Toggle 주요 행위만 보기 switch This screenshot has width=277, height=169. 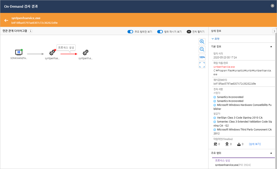click(x=130, y=32)
